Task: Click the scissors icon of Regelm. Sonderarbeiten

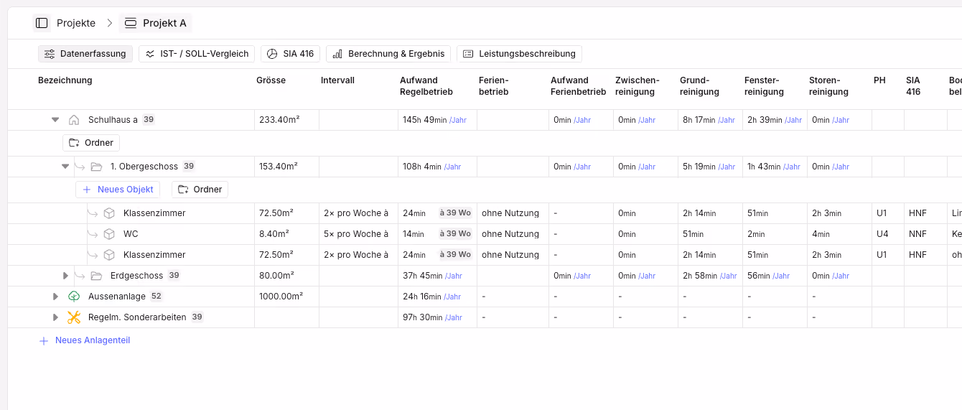Action: coord(74,317)
